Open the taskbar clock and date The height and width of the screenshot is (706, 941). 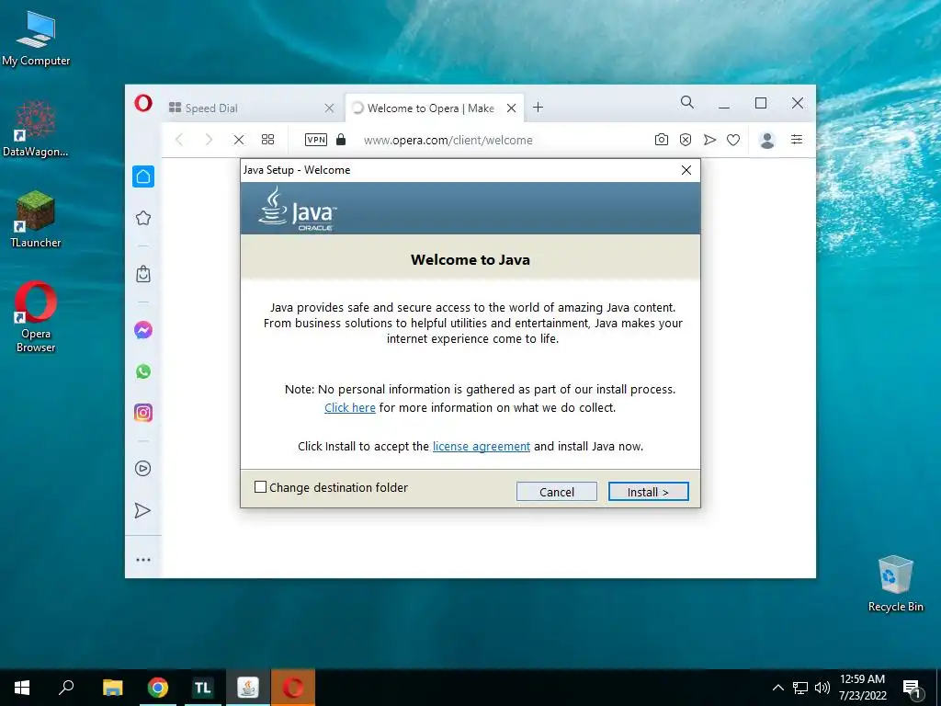click(862, 688)
